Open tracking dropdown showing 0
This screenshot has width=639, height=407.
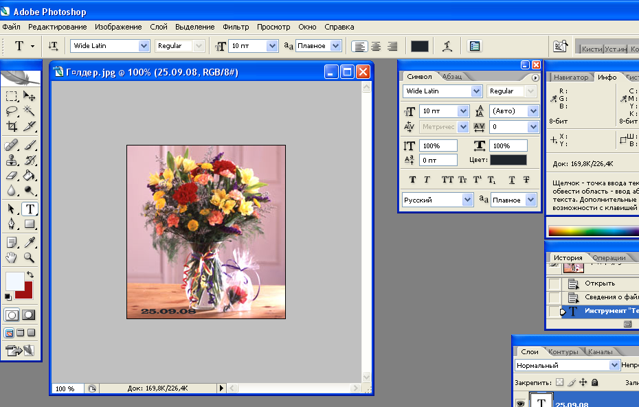(x=533, y=126)
